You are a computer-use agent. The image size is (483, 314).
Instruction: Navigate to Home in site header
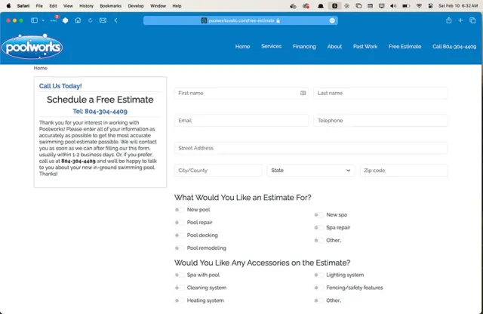[x=243, y=47]
